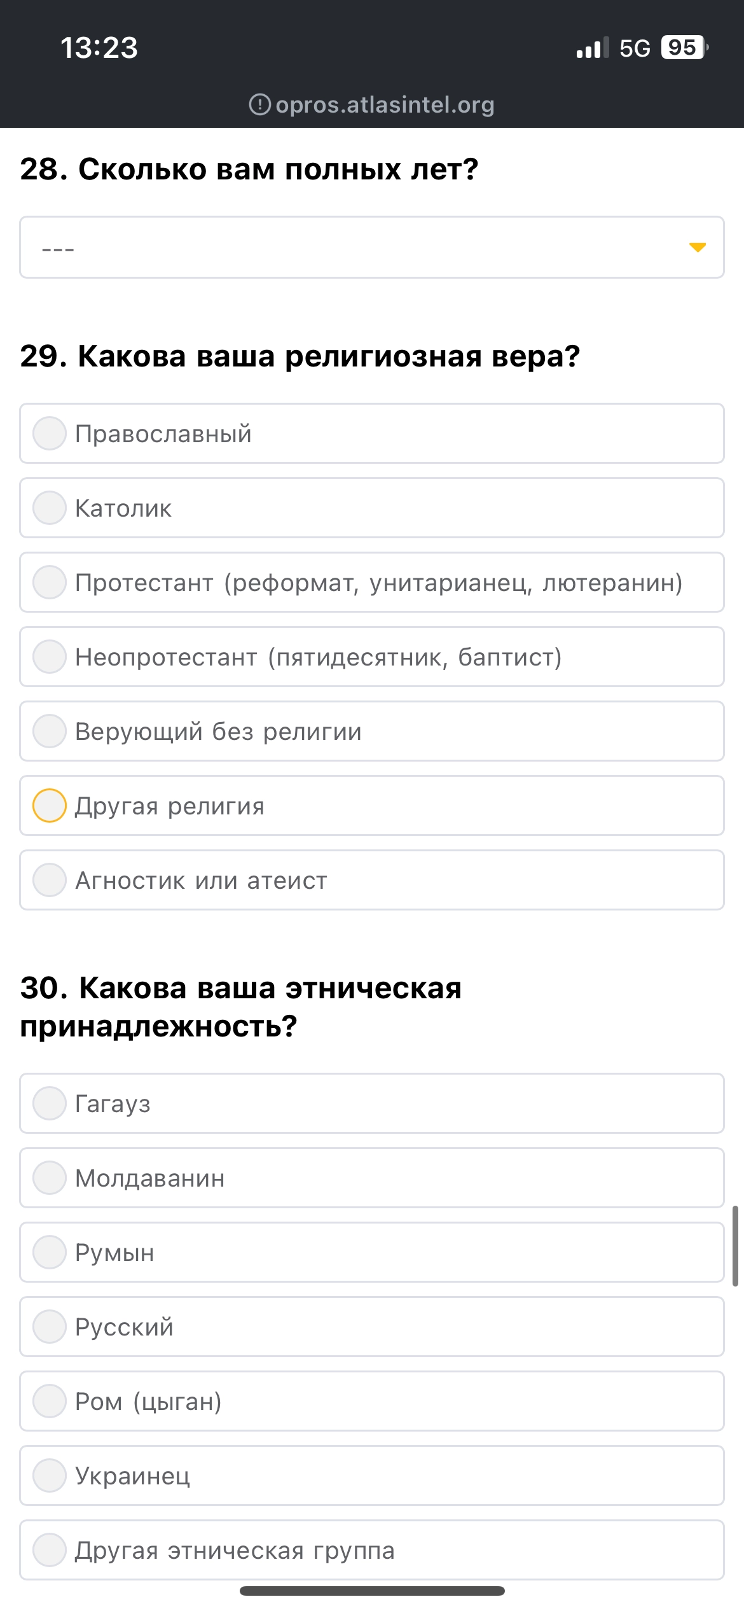The width and height of the screenshot is (744, 1611).
Task: Choose Молдаванин ethnicity option
Action: pyautogui.click(x=372, y=1178)
